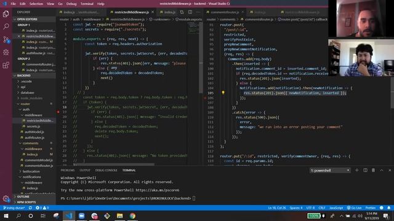Close the restrictedMiddleware.js tab

pyautogui.click(x=153, y=12)
